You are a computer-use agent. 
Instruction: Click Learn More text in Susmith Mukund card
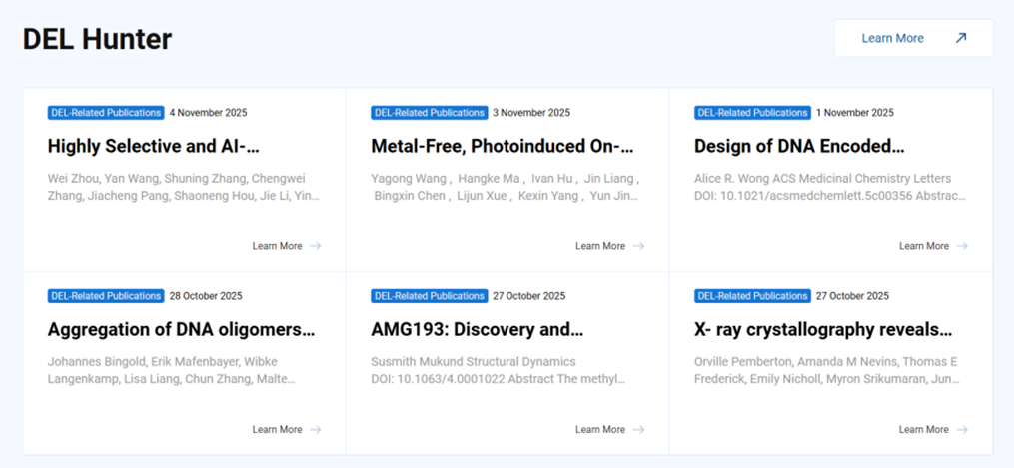[x=599, y=430]
